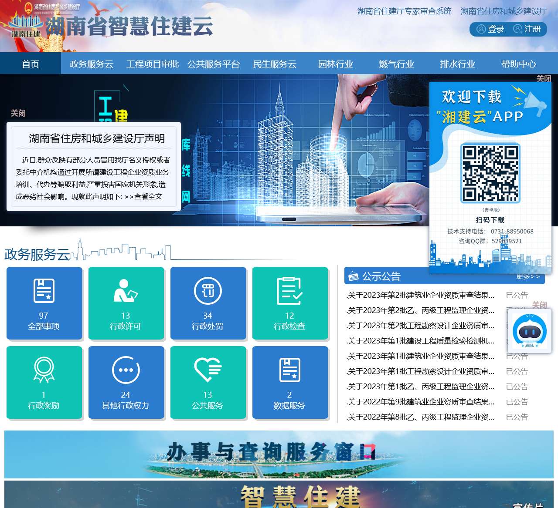Select the 园林行业 menu item

point(336,64)
